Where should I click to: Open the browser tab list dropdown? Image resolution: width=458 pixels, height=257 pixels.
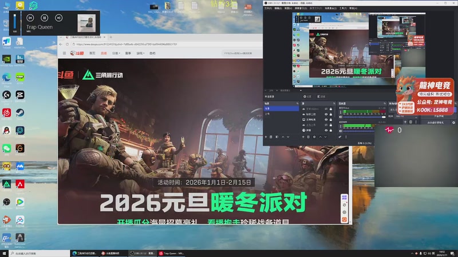point(61,37)
